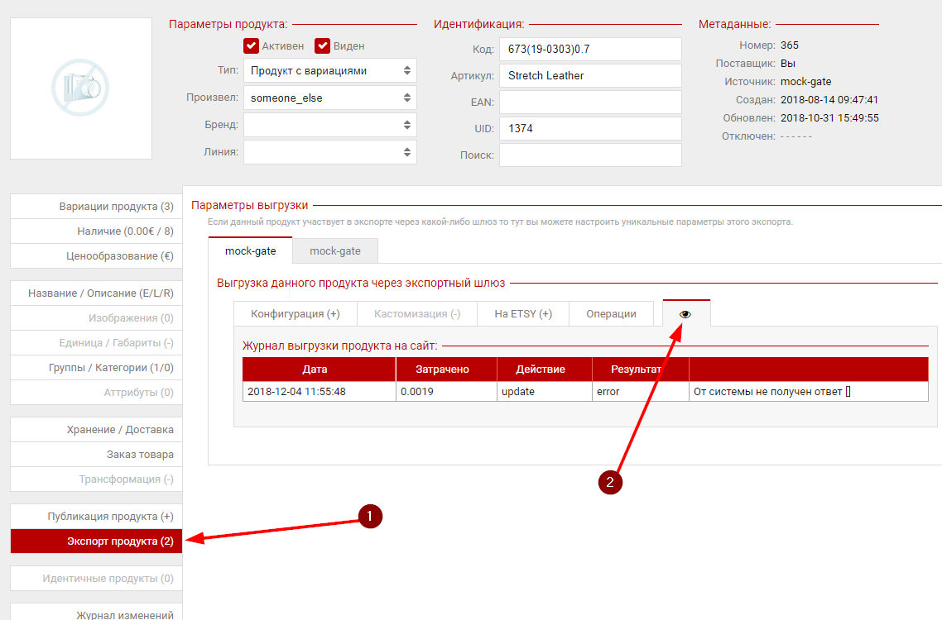942x620 pixels.
Task: Open the Тип dropdown
Action: tap(329, 71)
